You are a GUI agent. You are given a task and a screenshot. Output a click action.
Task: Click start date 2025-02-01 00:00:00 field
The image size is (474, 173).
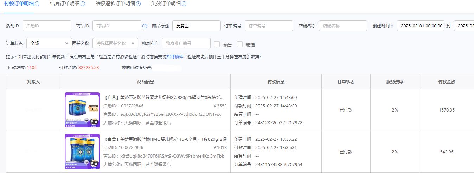coord(421,26)
